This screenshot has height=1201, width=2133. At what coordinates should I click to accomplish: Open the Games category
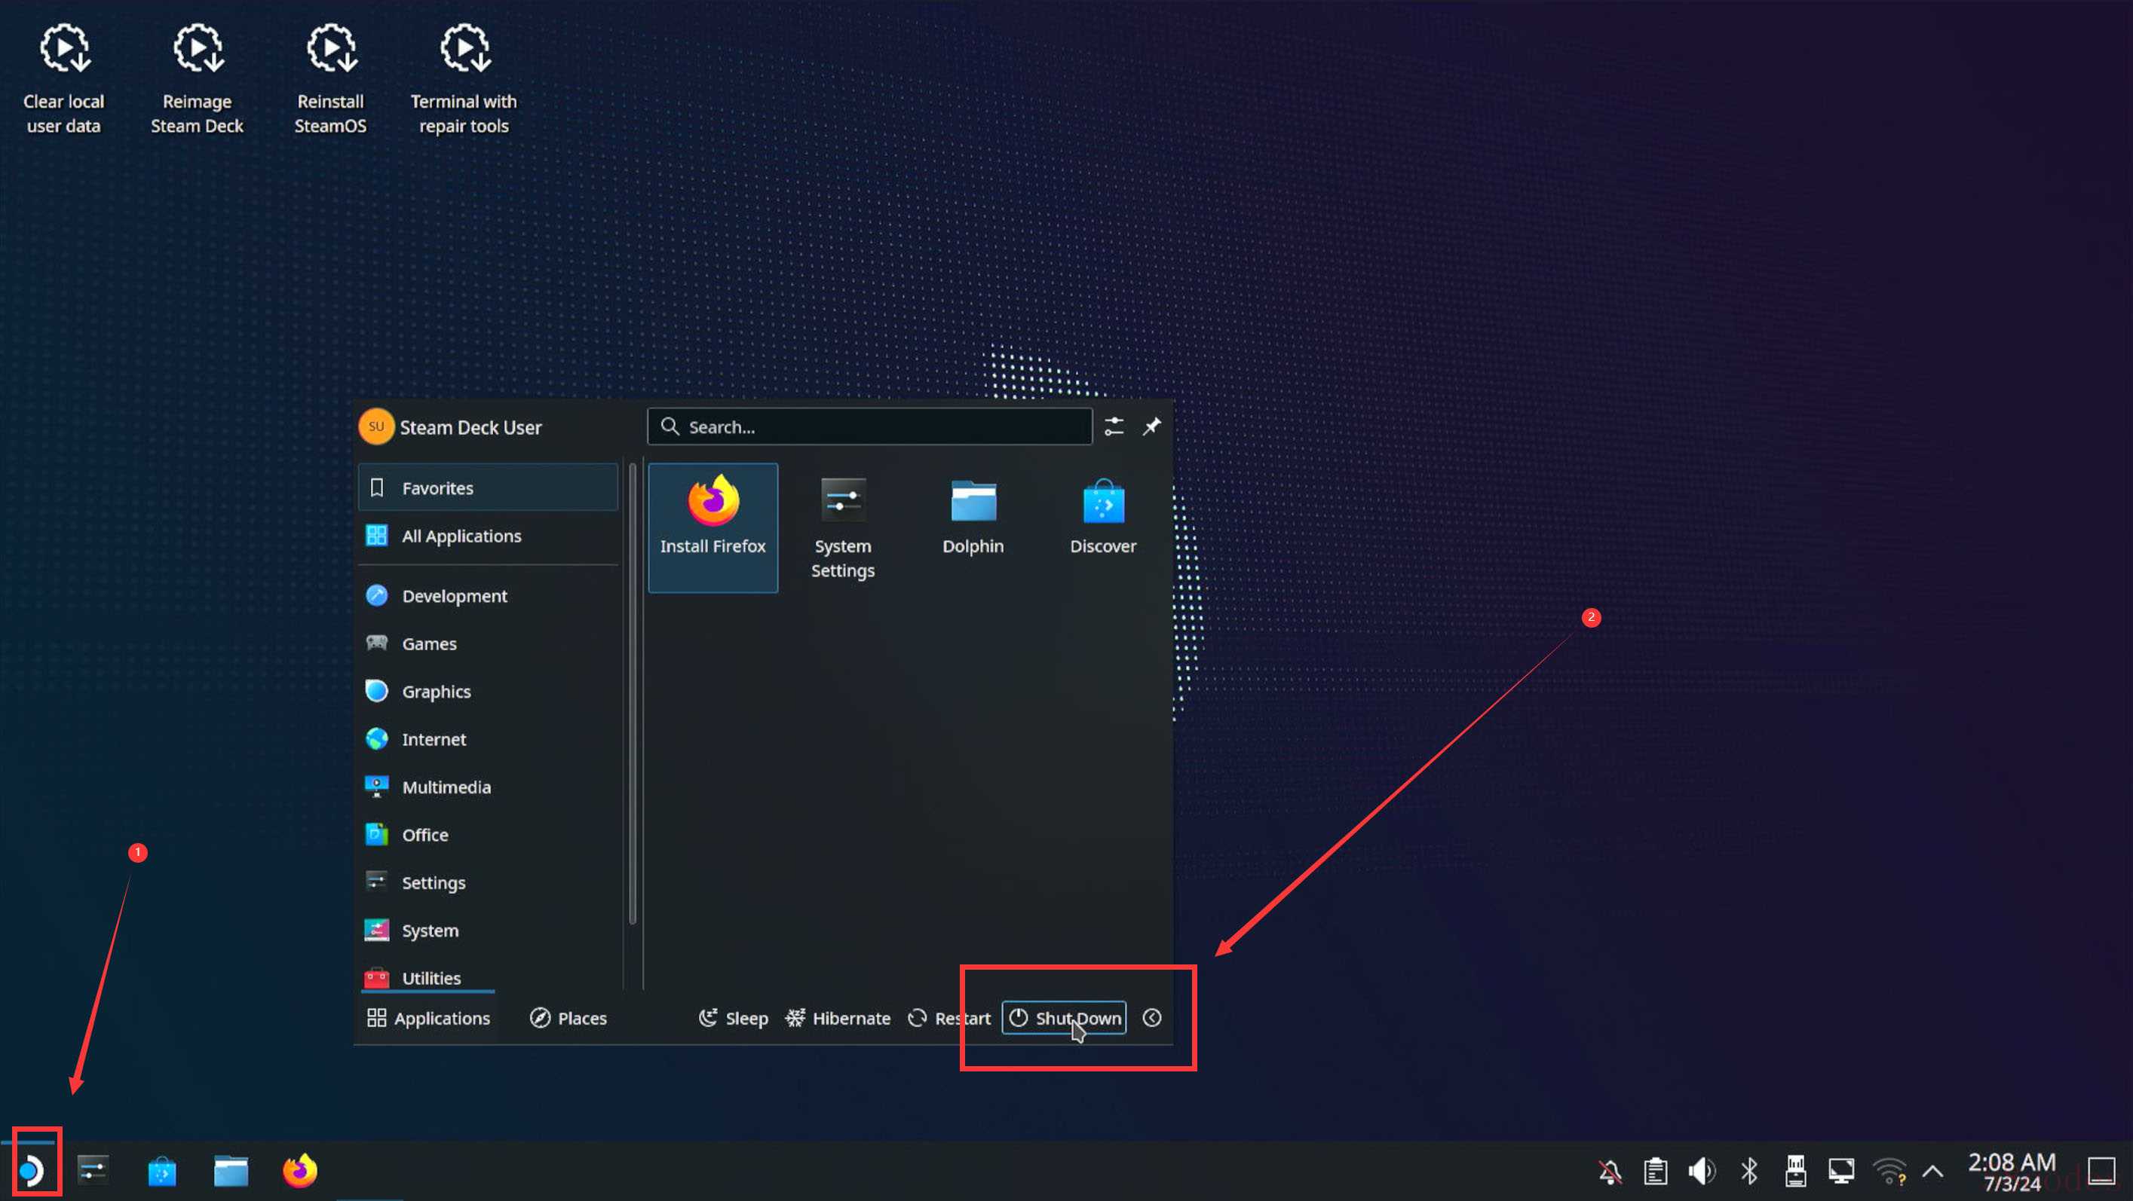pos(489,643)
